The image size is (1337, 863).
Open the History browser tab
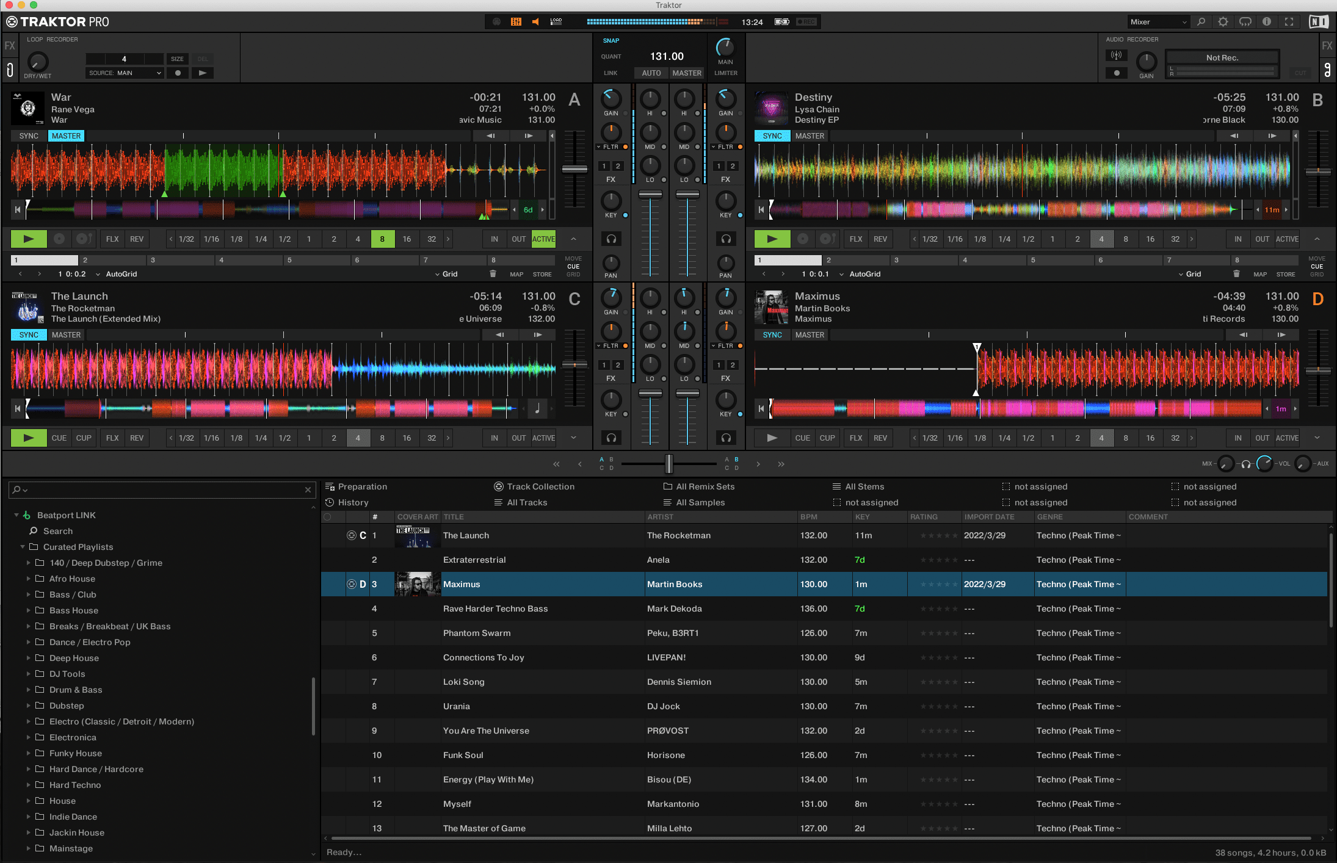tap(354, 502)
